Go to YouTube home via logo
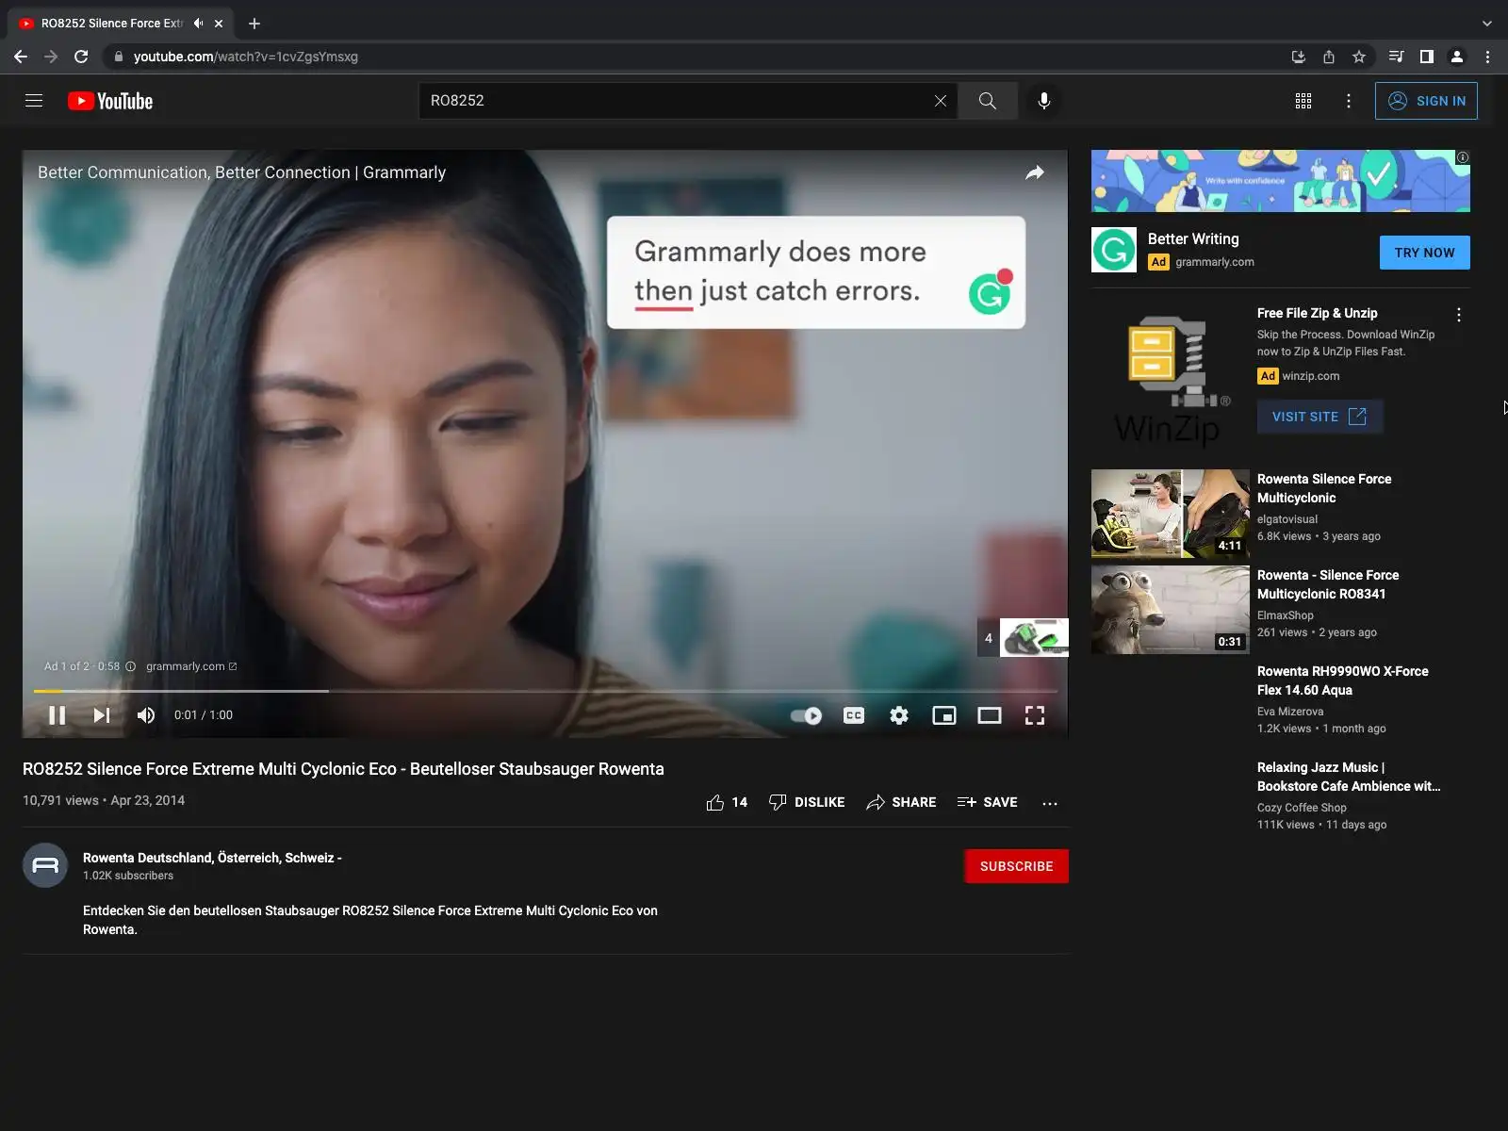 click(110, 101)
